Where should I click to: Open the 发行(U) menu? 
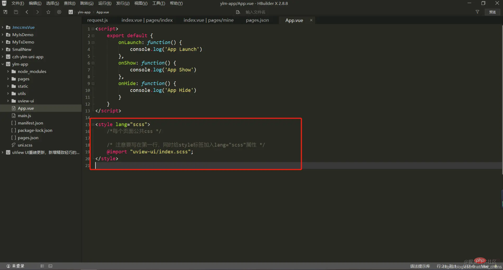(x=123, y=3)
